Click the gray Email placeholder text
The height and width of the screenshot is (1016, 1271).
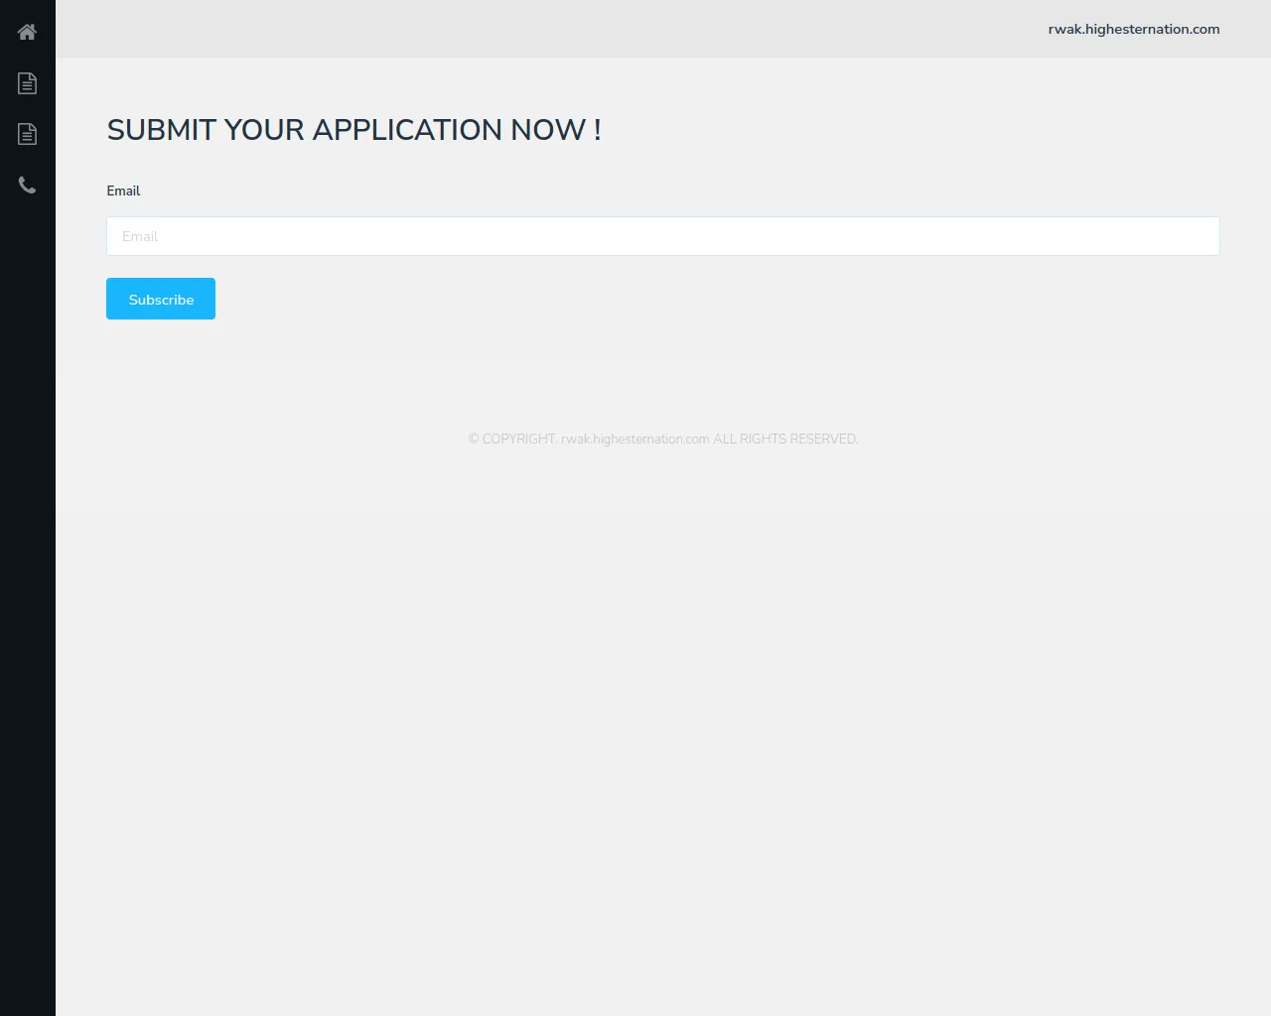click(140, 236)
